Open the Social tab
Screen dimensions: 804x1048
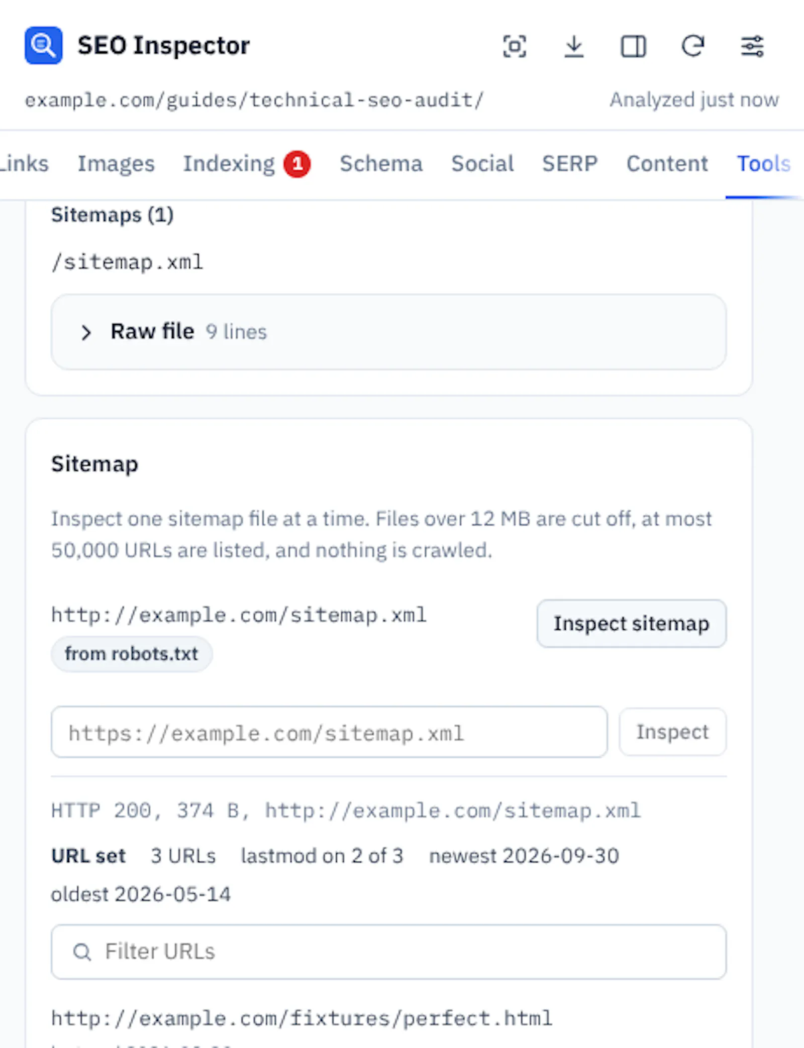coord(482,164)
